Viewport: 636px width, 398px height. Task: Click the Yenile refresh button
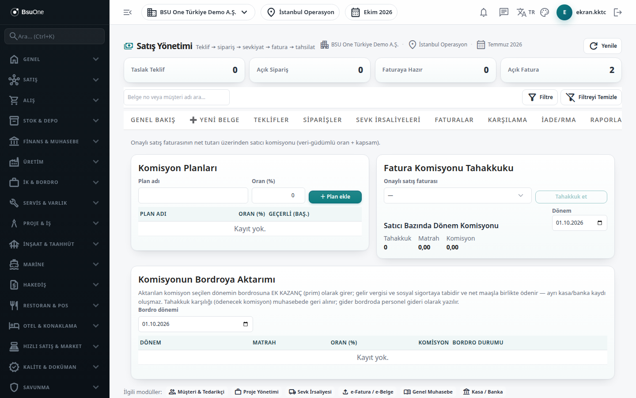(x=602, y=46)
